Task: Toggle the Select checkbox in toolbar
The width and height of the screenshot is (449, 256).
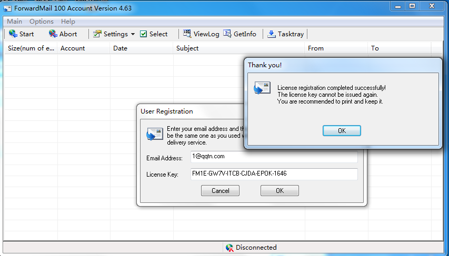Action: pos(144,34)
